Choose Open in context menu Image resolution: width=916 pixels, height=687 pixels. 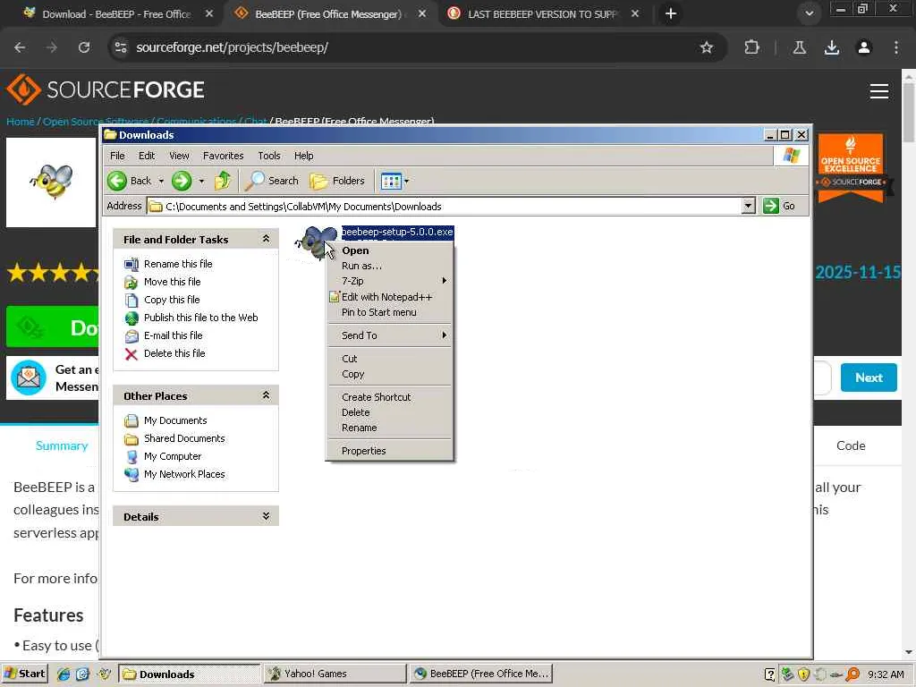[390, 250]
